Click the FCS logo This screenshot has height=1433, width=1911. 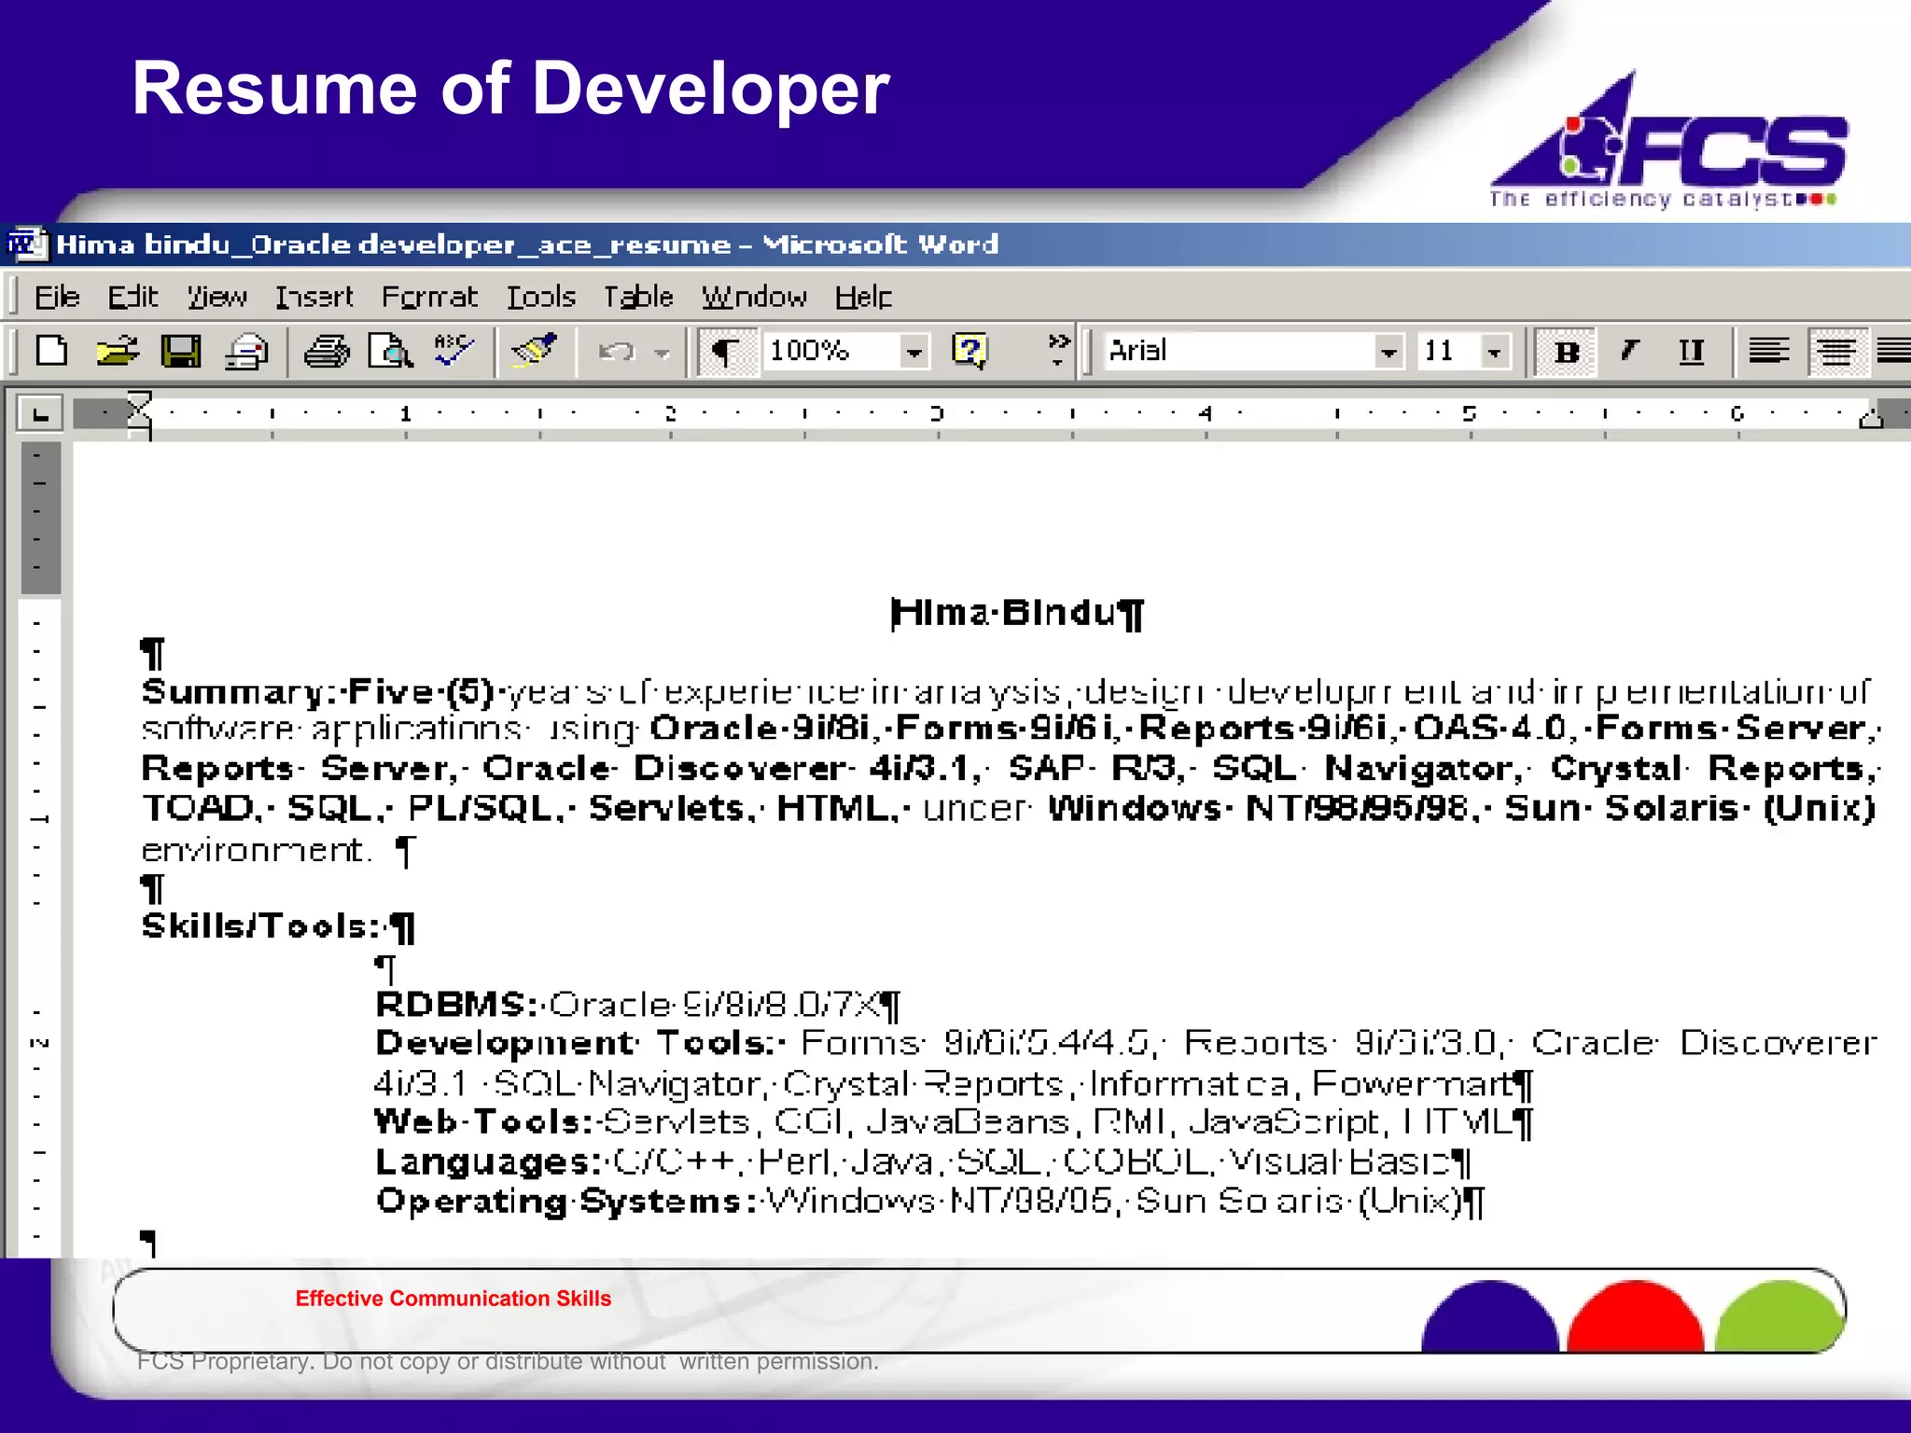click(1667, 140)
